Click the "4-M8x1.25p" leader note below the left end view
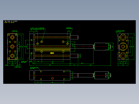 pos(17,67)
